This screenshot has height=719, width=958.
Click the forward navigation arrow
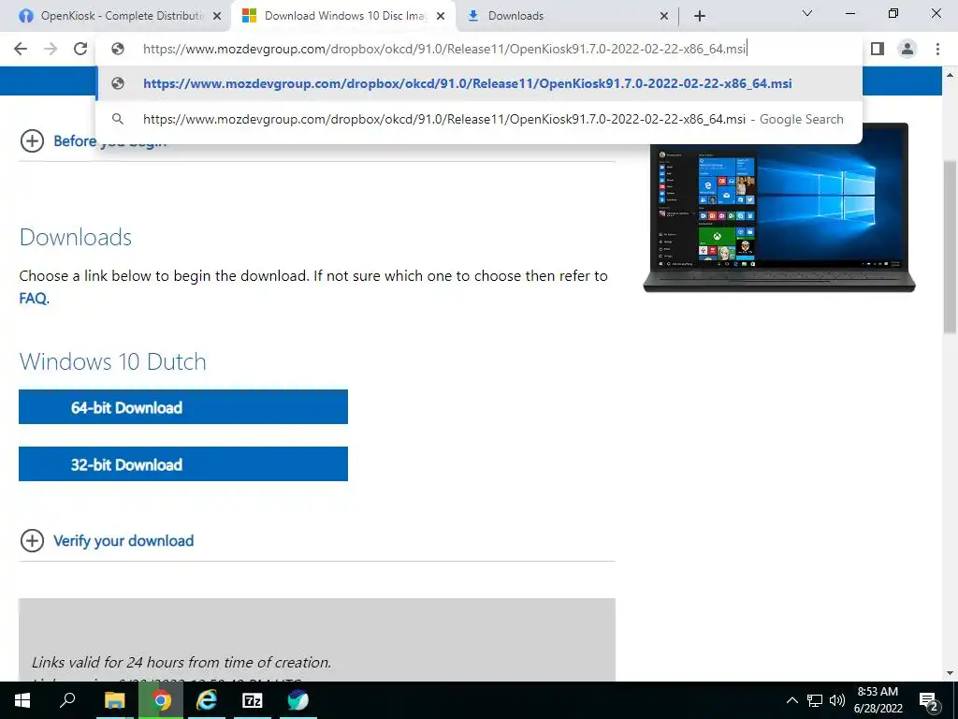(51, 49)
